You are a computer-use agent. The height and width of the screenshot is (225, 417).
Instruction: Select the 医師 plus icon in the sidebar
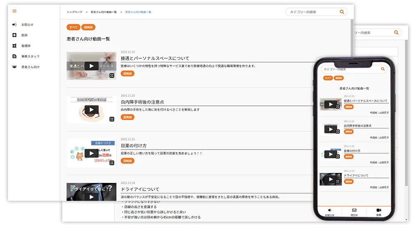14,35
